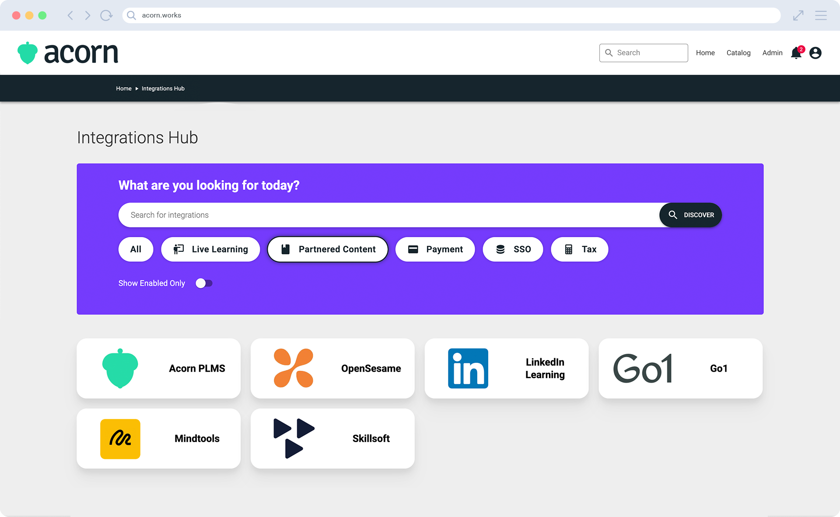
Task: Click the LinkedIn Learning logo icon
Action: pos(468,368)
